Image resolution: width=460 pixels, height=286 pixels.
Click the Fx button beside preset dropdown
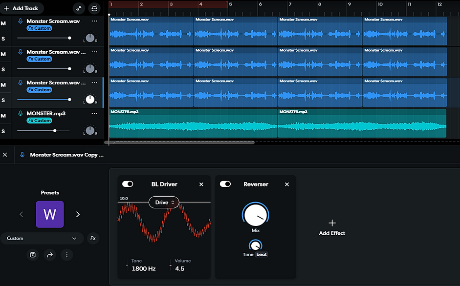93,238
